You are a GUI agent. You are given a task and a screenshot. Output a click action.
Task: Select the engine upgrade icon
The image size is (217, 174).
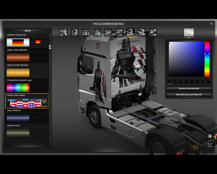(x=97, y=32)
